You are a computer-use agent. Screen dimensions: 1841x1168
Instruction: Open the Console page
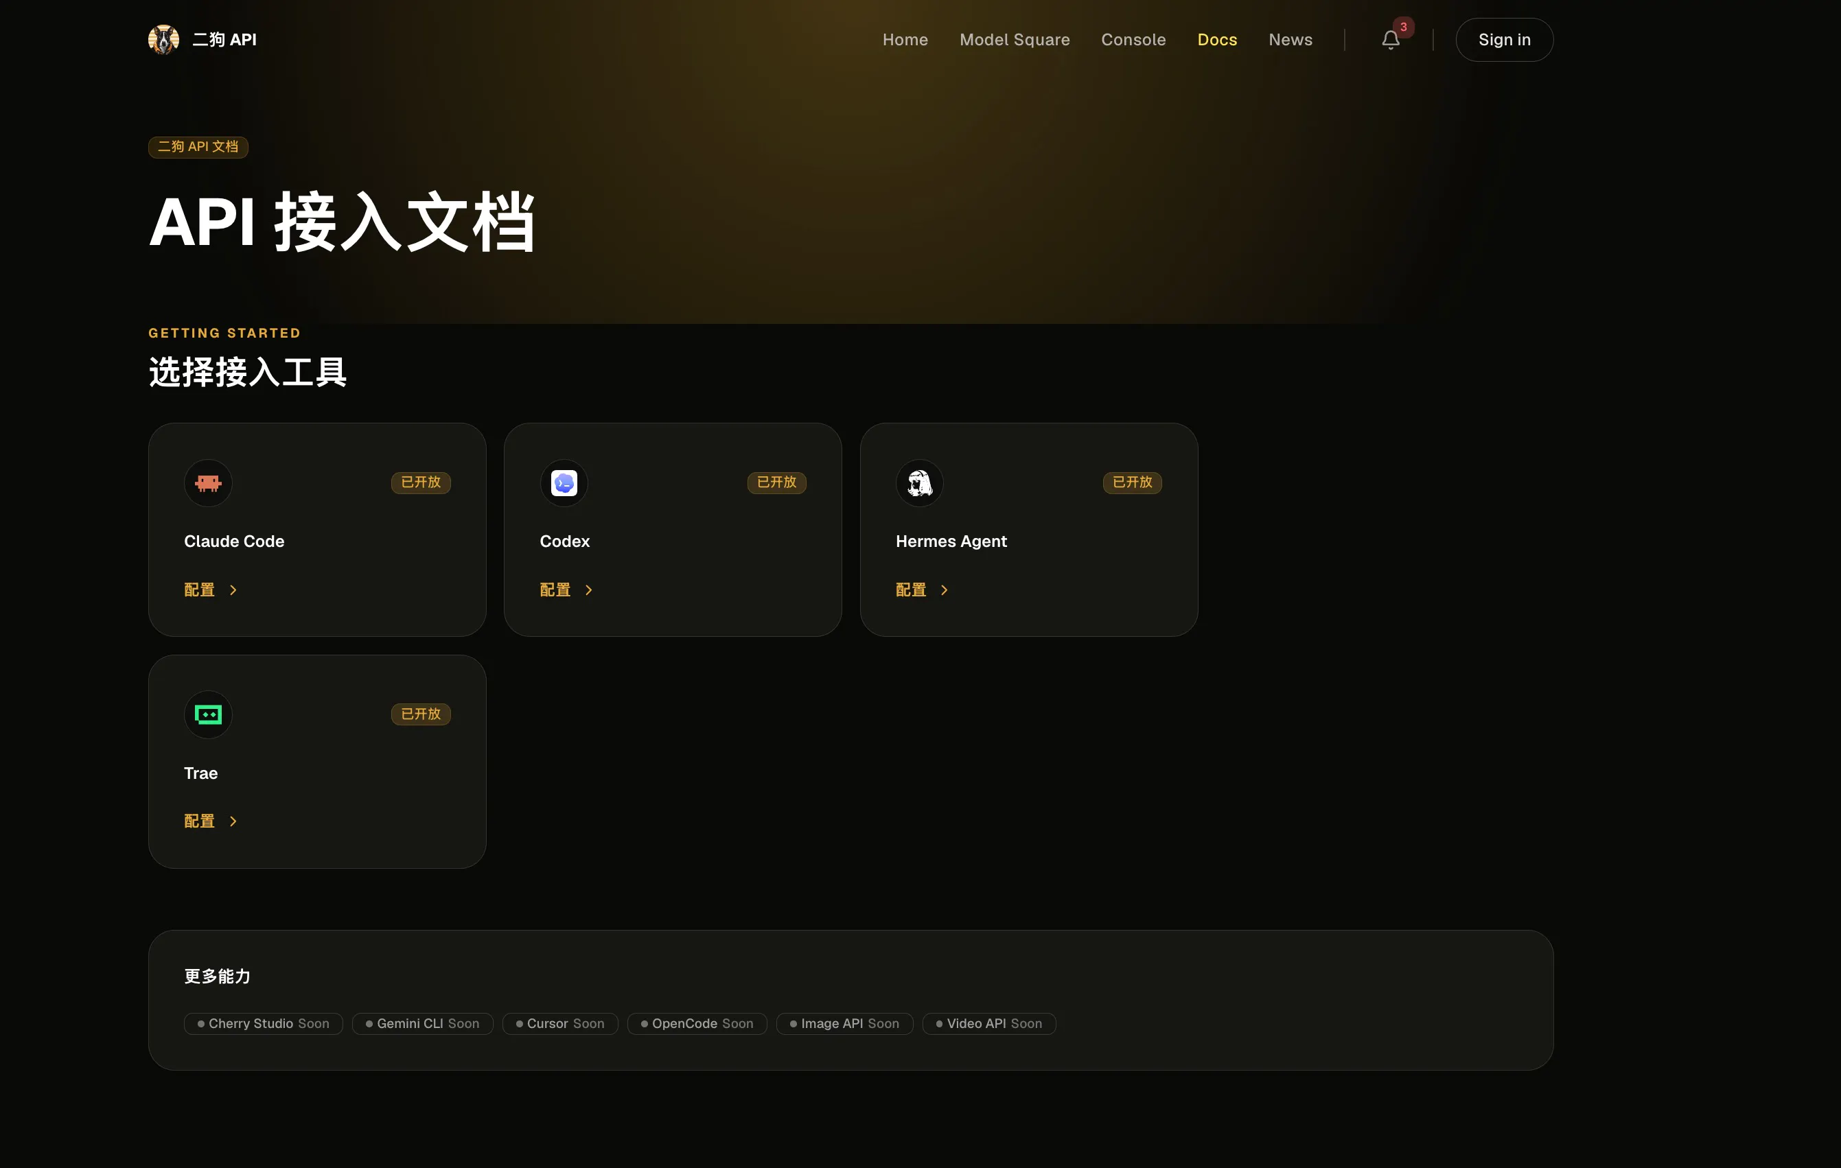1133,40
